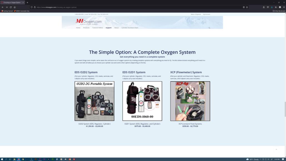Open the weather 56°F Cloudy widget
This screenshot has width=286, height=161.
click(252, 159)
